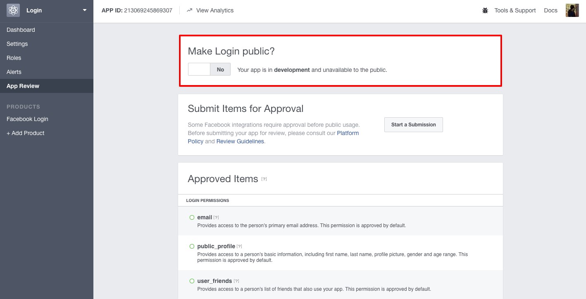Viewport: 586px width, 299px height.
Task: Click the public_profile permission name
Action: click(216, 246)
